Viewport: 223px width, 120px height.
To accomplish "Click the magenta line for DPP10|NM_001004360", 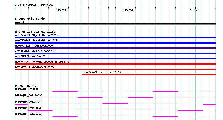I will tap(115, 116).
